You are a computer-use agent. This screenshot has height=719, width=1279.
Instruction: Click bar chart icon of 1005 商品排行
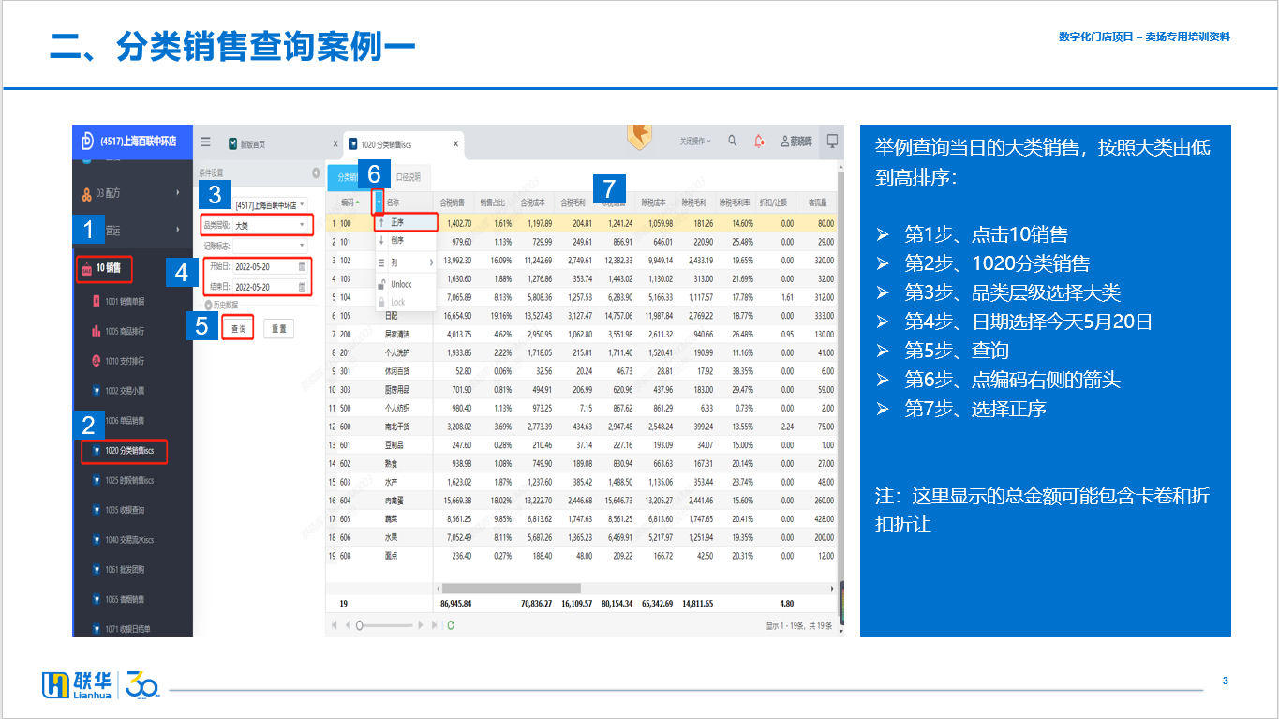(x=96, y=331)
